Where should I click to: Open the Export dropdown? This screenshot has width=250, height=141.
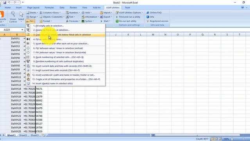tap(106, 17)
